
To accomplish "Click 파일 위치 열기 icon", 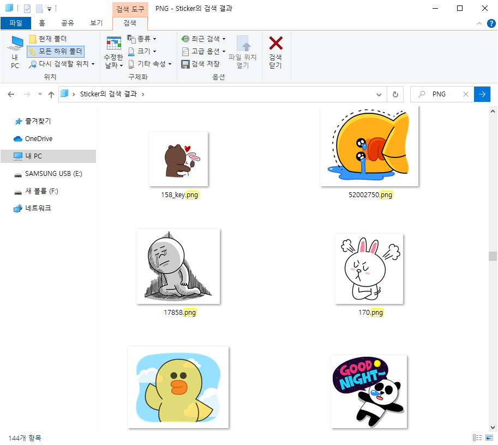I will click(243, 52).
